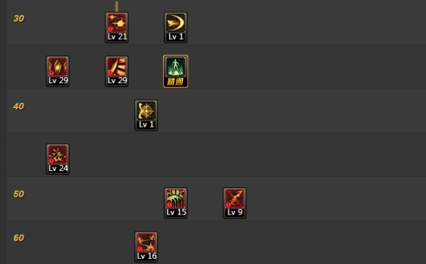Choose the radiating rays skill at Lv 29
The image size is (426, 264).
117,71
